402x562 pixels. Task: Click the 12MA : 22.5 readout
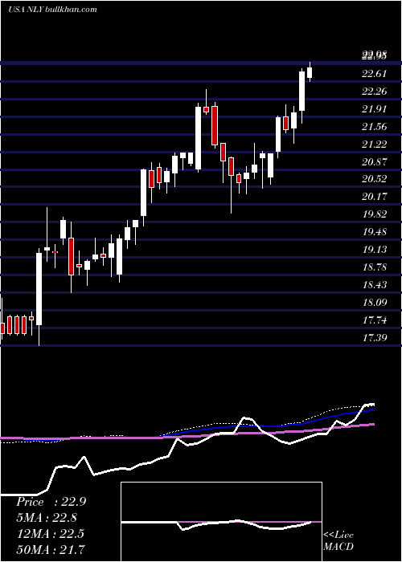click(x=50, y=534)
